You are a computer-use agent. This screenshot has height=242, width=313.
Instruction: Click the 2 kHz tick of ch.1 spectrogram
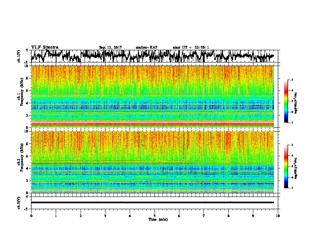pyautogui.click(x=28, y=115)
